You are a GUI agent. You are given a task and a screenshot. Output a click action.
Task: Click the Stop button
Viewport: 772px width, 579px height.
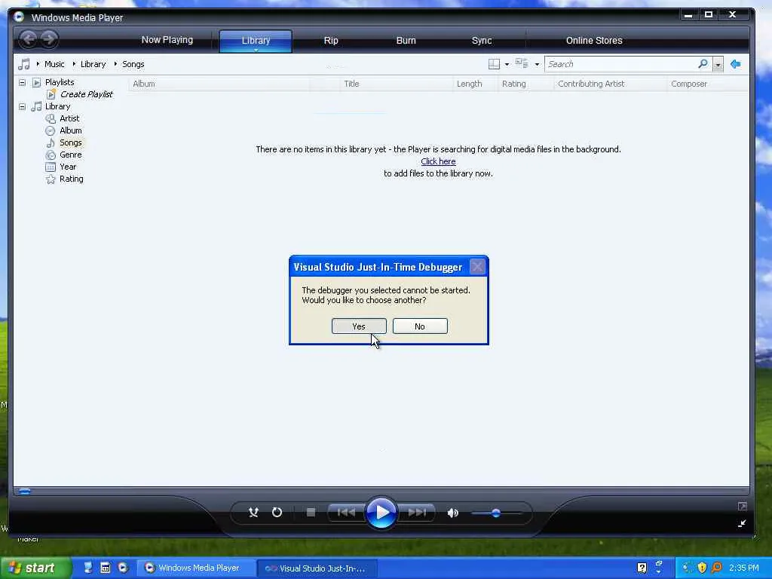(x=311, y=513)
